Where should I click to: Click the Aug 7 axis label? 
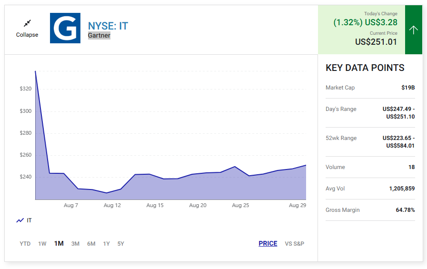click(x=71, y=205)
